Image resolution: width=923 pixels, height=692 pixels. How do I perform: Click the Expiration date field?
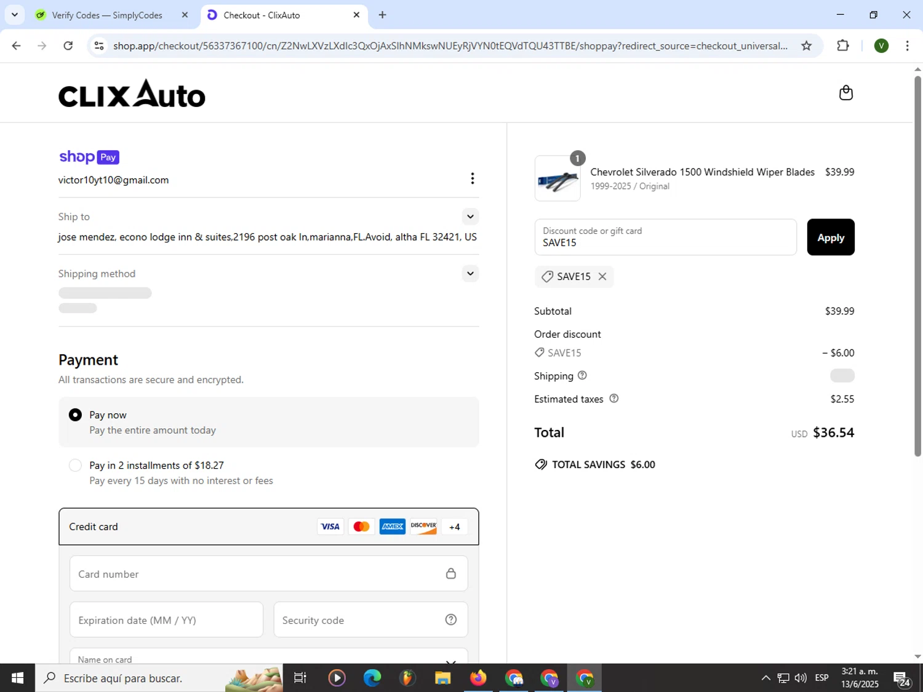pos(166,619)
